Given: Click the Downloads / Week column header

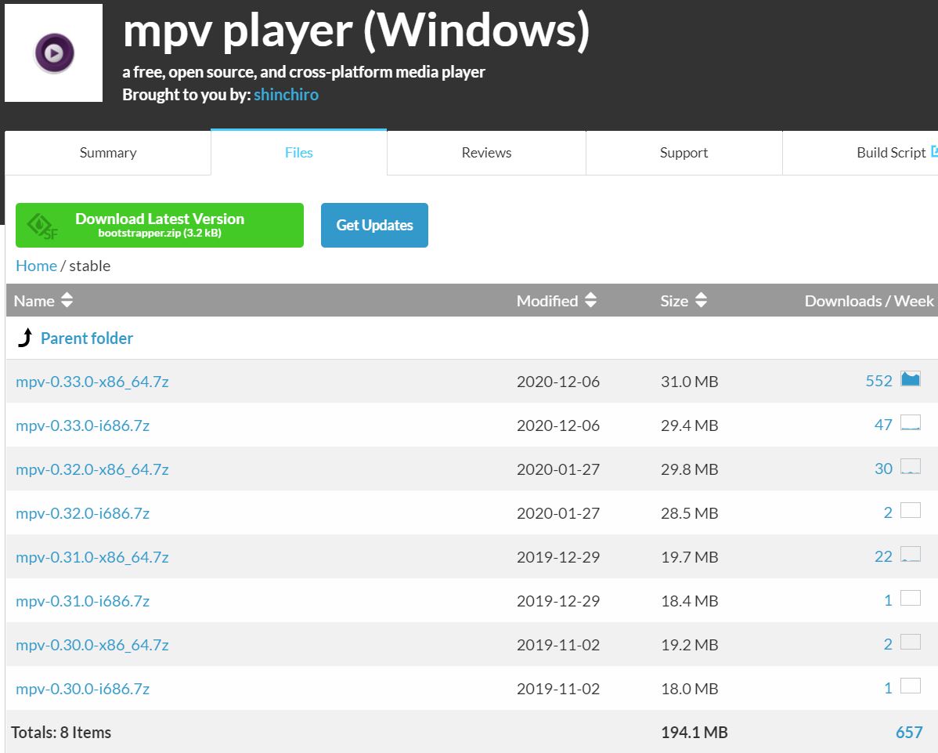Looking at the screenshot, I should (869, 300).
